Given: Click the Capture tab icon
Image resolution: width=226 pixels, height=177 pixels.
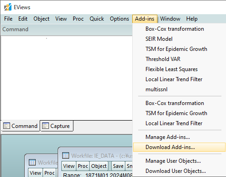Looking at the screenshot, I should (x=45, y=126).
